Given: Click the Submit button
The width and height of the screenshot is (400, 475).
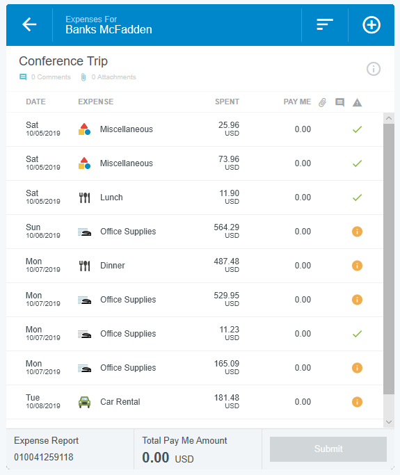Looking at the screenshot, I should tap(328, 449).
